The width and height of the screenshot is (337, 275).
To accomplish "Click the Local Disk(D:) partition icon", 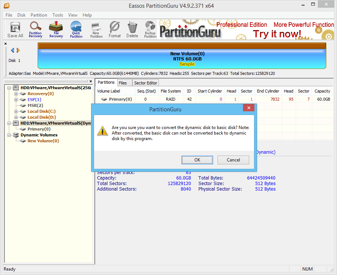I will coord(23,117).
